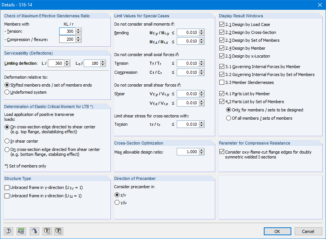This screenshot has height=239, width=326.
Task: Load previously saved default parameters
Action: coord(58,231)
